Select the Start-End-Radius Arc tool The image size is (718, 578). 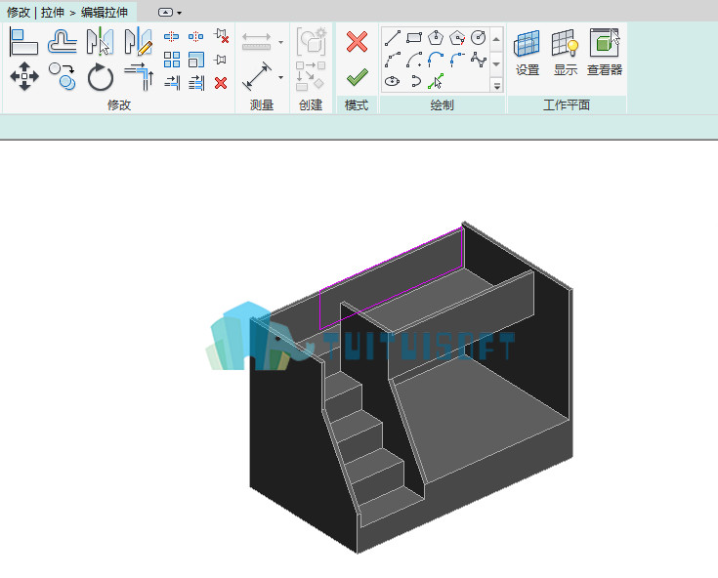pyautogui.click(x=393, y=60)
